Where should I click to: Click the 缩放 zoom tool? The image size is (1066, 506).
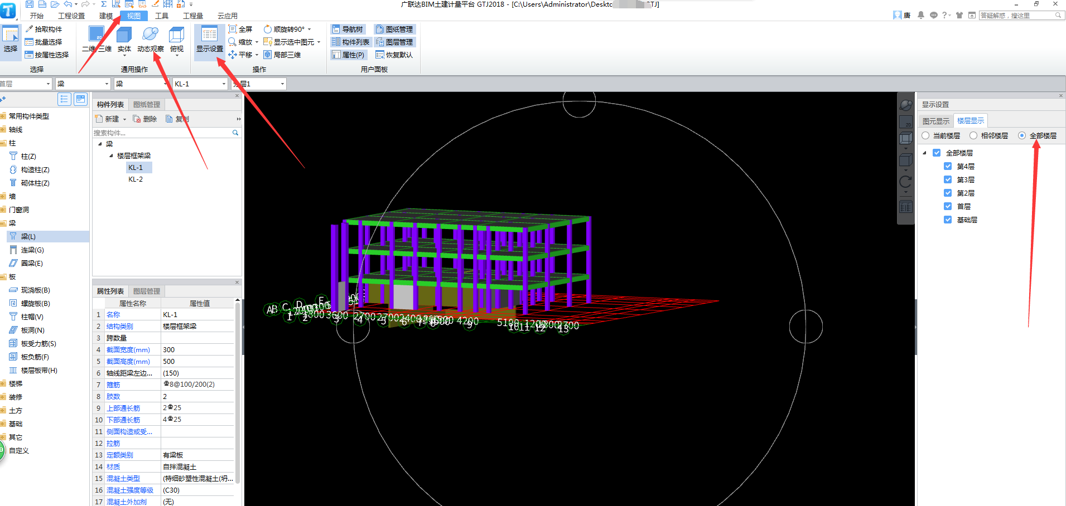coord(240,42)
